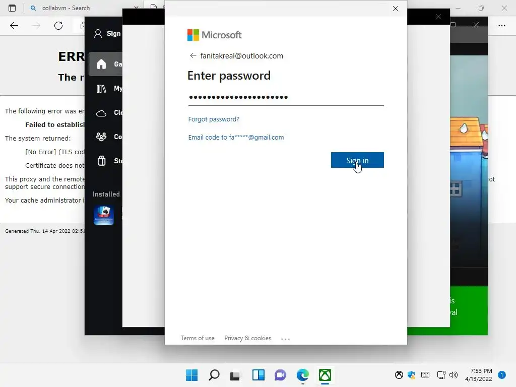Open Windows Start menu
This screenshot has height=387, width=516.
(191, 375)
